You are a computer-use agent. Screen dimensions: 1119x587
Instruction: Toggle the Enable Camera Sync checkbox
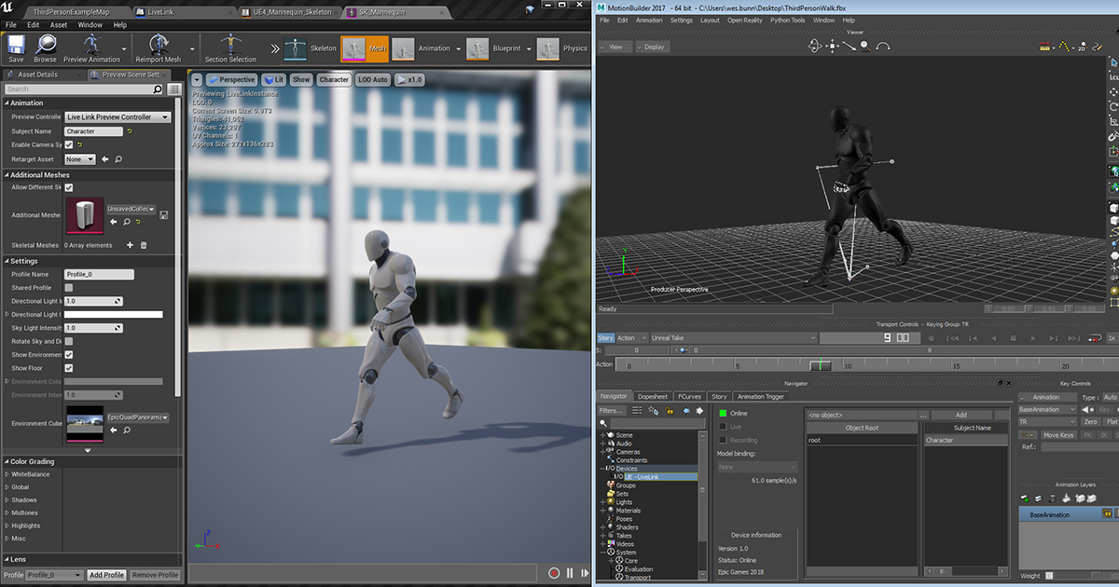click(x=67, y=144)
